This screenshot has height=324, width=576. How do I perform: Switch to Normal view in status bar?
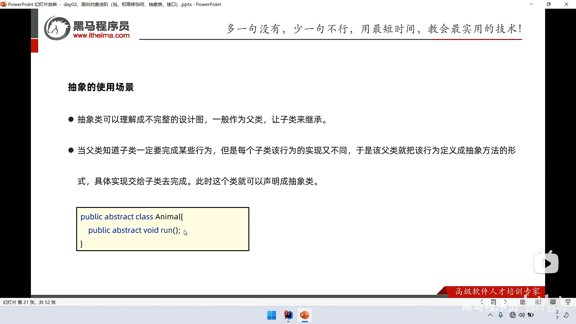(x=523, y=302)
